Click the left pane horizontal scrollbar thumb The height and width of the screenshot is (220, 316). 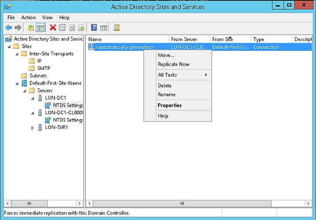(x=29, y=203)
